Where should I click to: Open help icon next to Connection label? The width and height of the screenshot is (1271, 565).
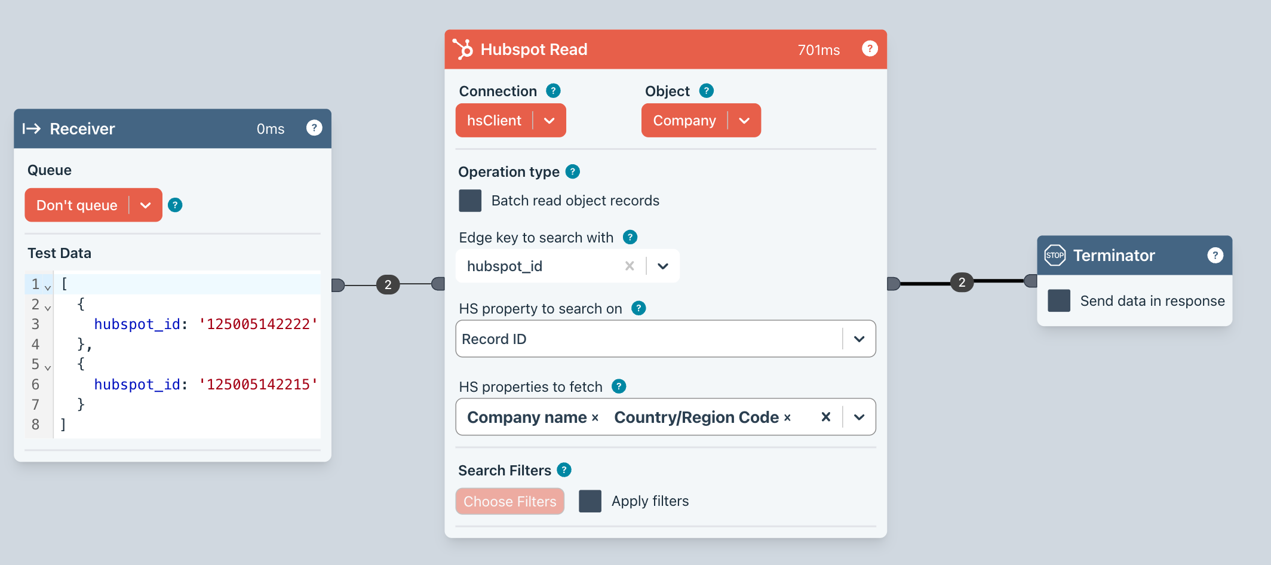tap(553, 91)
